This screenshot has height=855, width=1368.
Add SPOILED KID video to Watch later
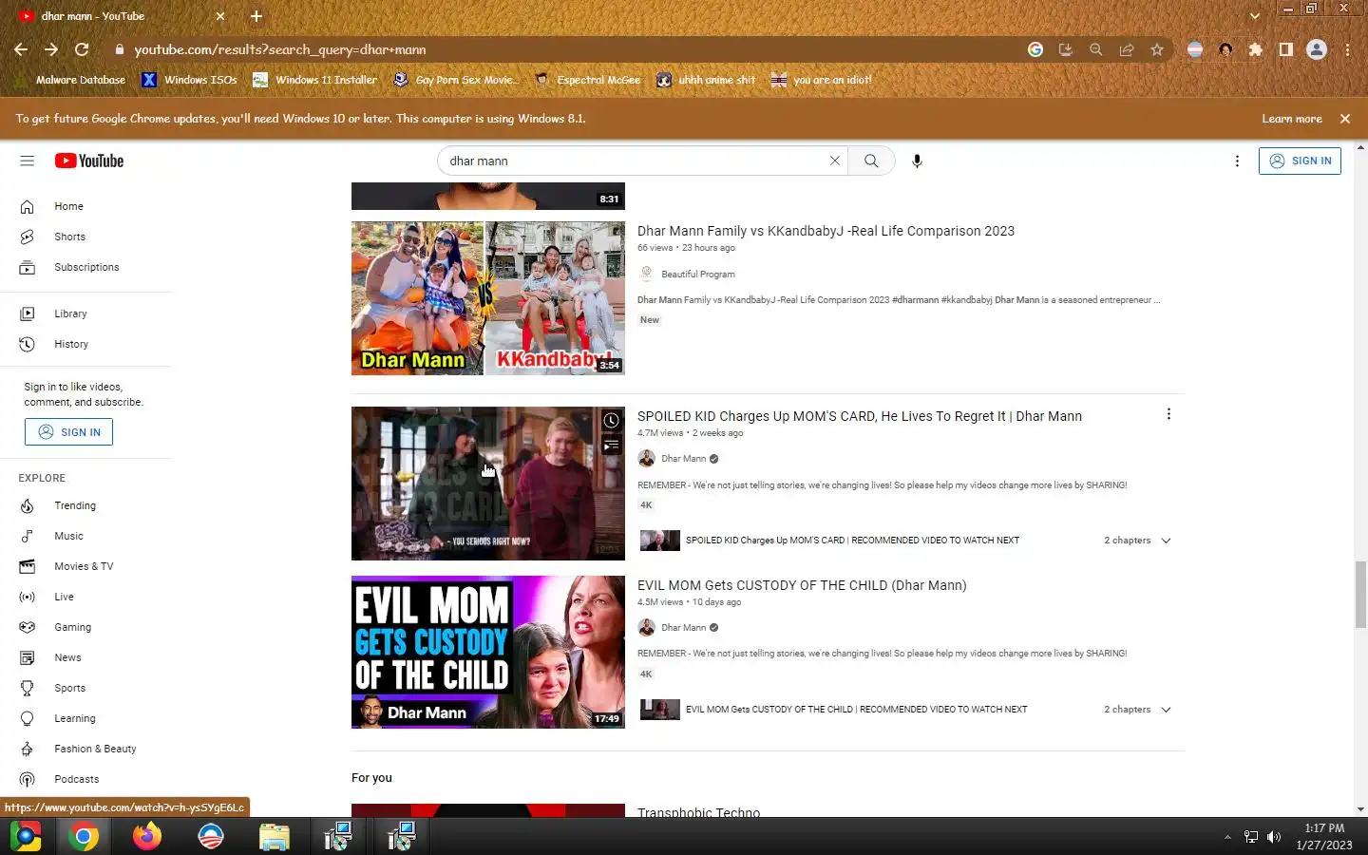pos(611,420)
